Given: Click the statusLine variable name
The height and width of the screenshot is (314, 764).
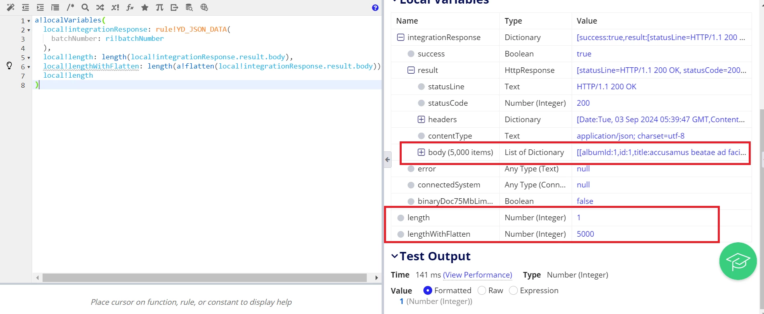Looking at the screenshot, I should point(446,87).
